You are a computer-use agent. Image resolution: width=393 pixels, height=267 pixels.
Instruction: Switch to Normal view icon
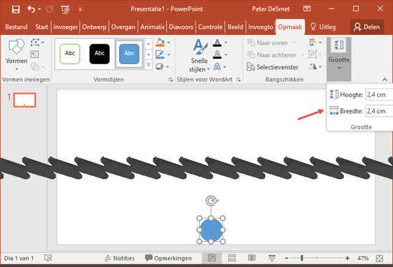[x=212, y=258]
